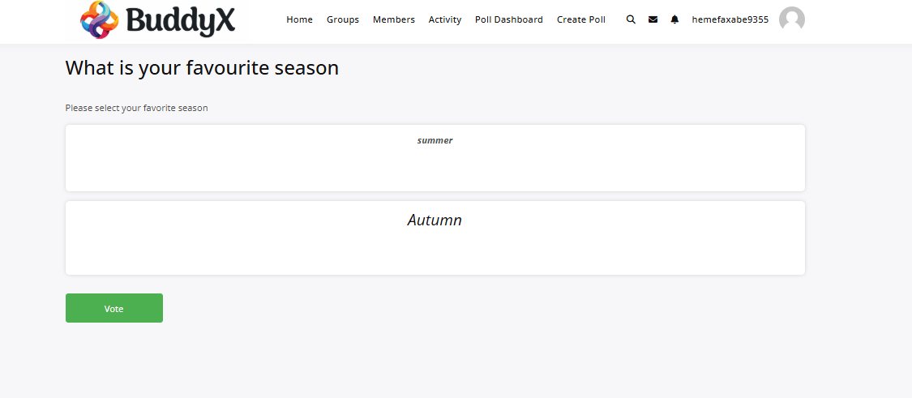The height and width of the screenshot is (398, 912).
Task: Click the colorful BuddyX logo icon
Action: click(100, 19)
